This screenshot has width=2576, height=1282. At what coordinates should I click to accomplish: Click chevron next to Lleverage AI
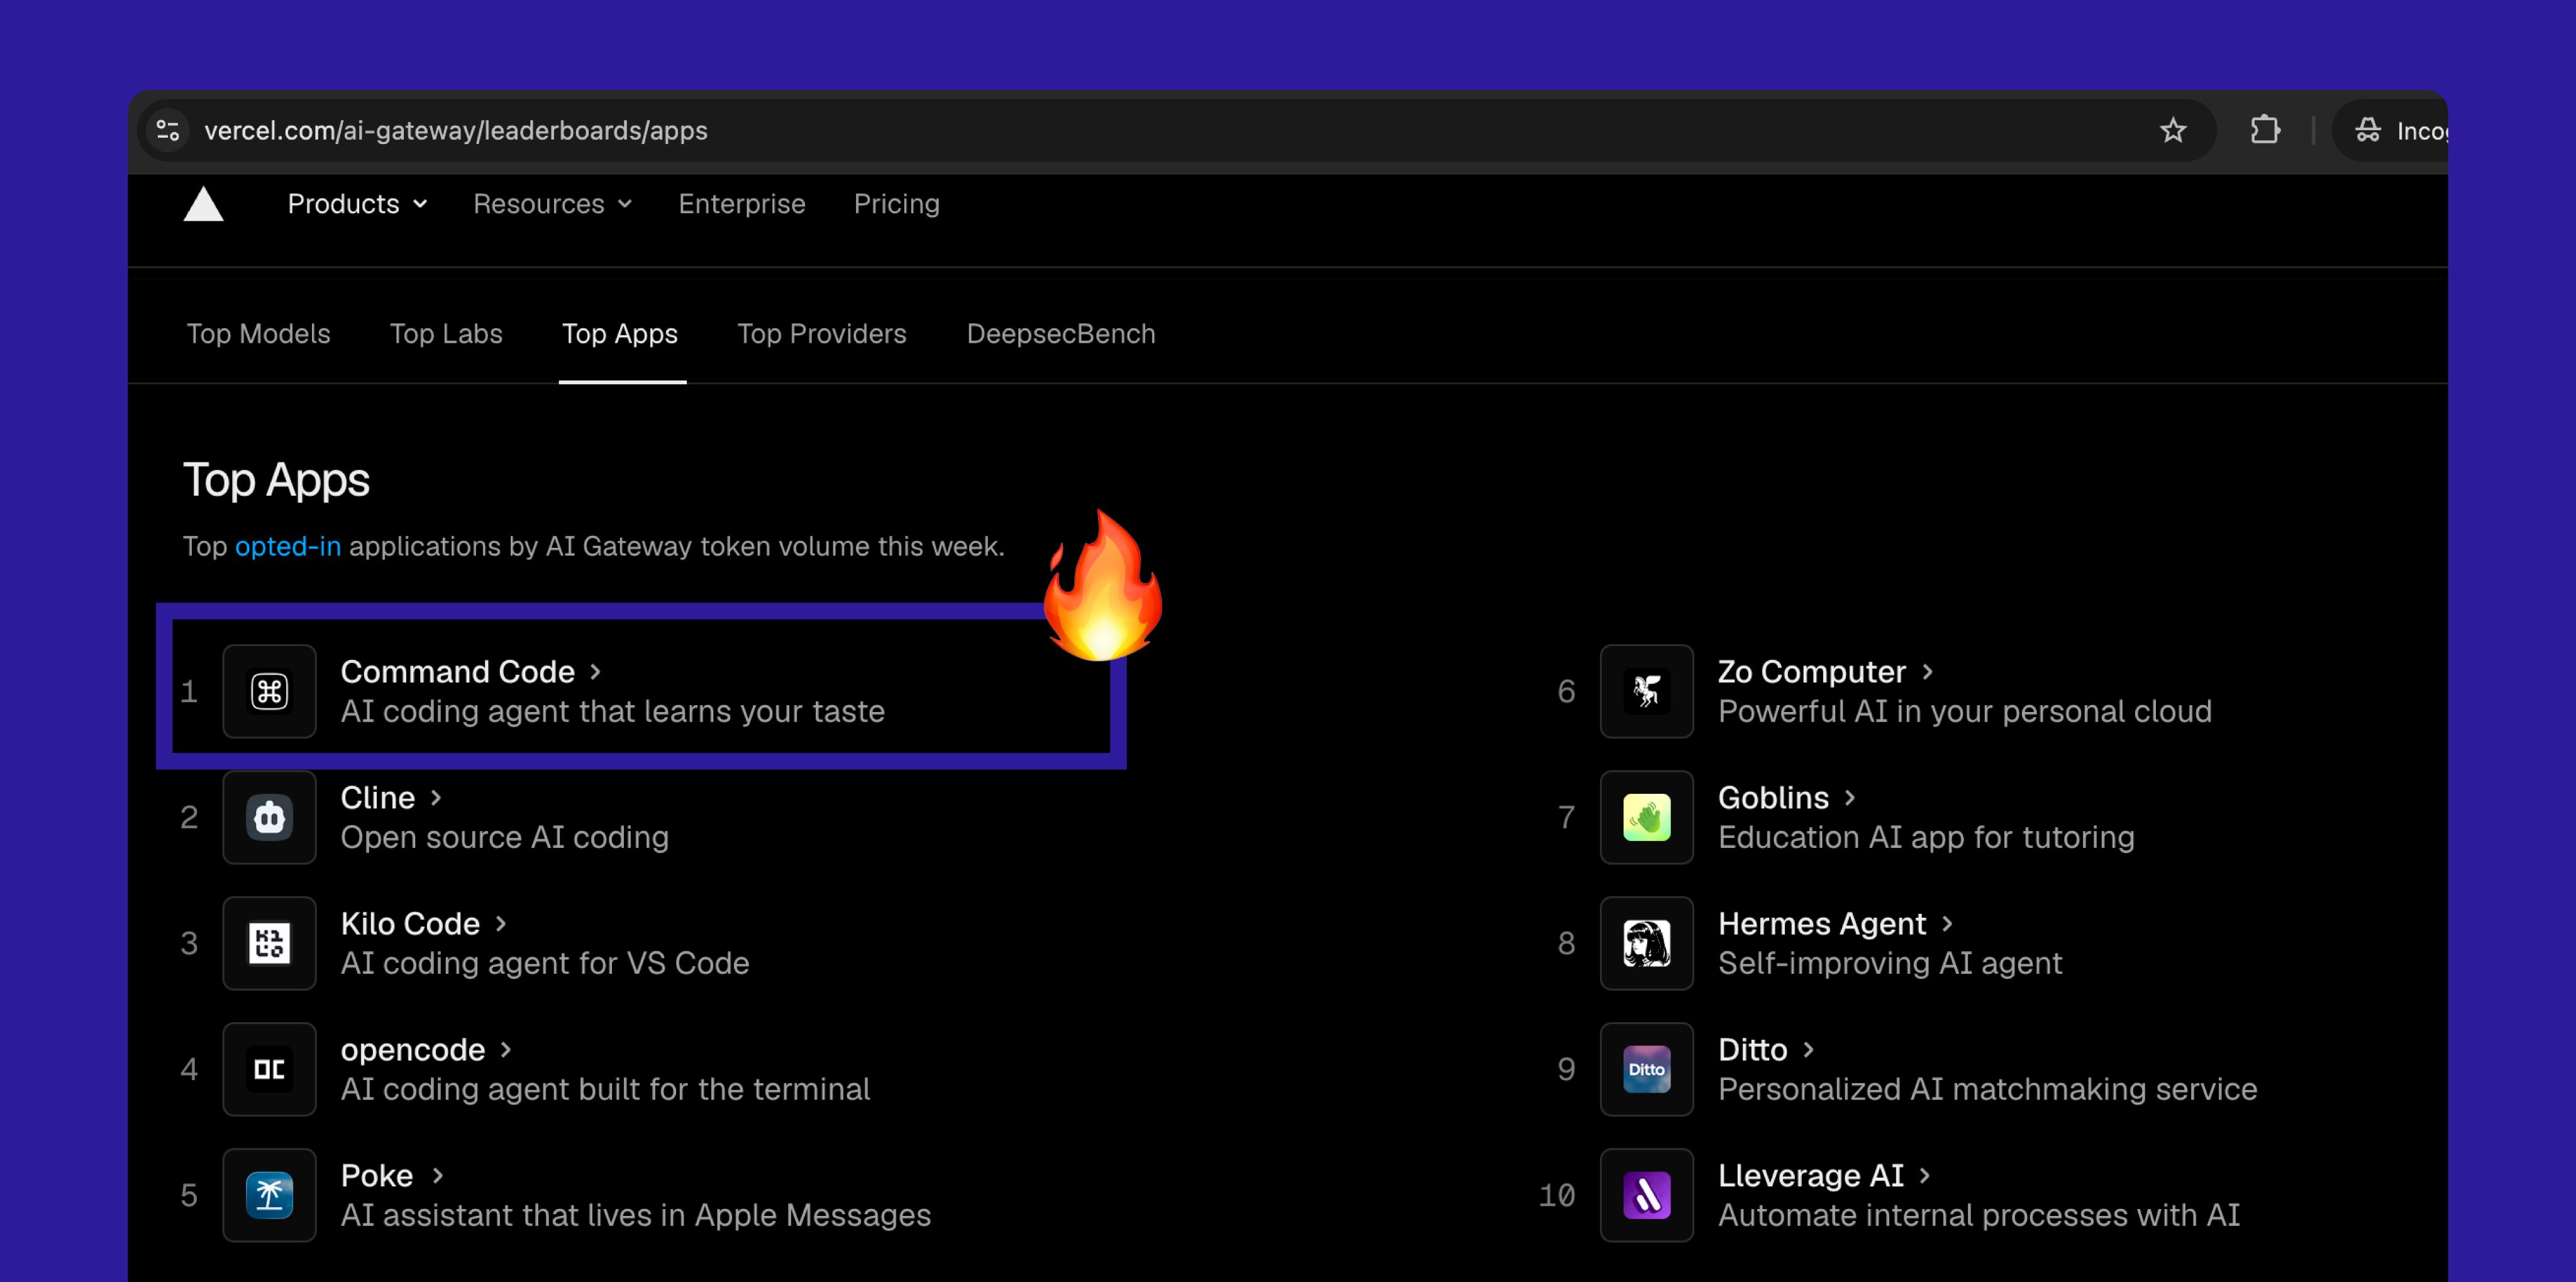[x=1925, y=1176]
